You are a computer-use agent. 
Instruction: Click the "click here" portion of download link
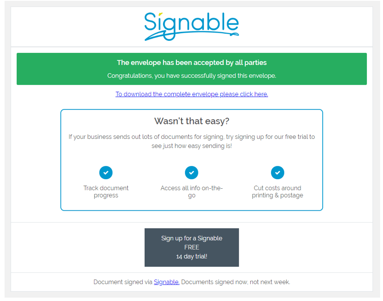(x=254, y=94)
